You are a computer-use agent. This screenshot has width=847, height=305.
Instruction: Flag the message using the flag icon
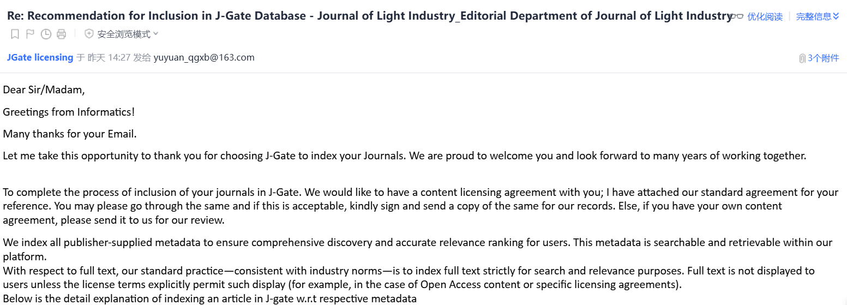(x=31, y=34)
